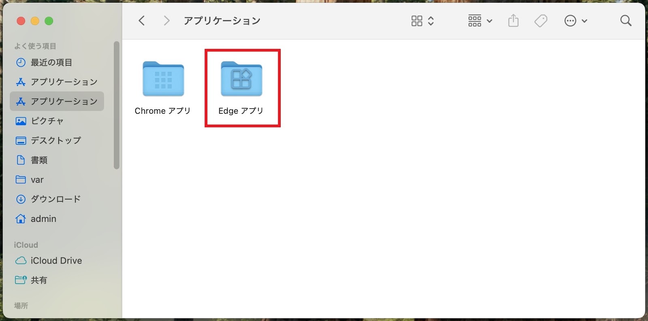Viewport: 648px width, 321px height.
Task: Open 共有 in the sidebar
Action: (x=57, y=280)
